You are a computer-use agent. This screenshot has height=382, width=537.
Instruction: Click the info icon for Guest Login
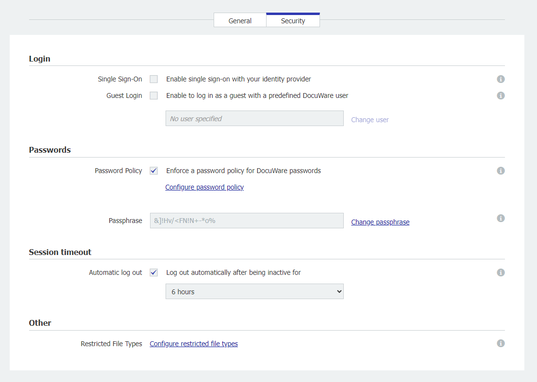(501, 95)
